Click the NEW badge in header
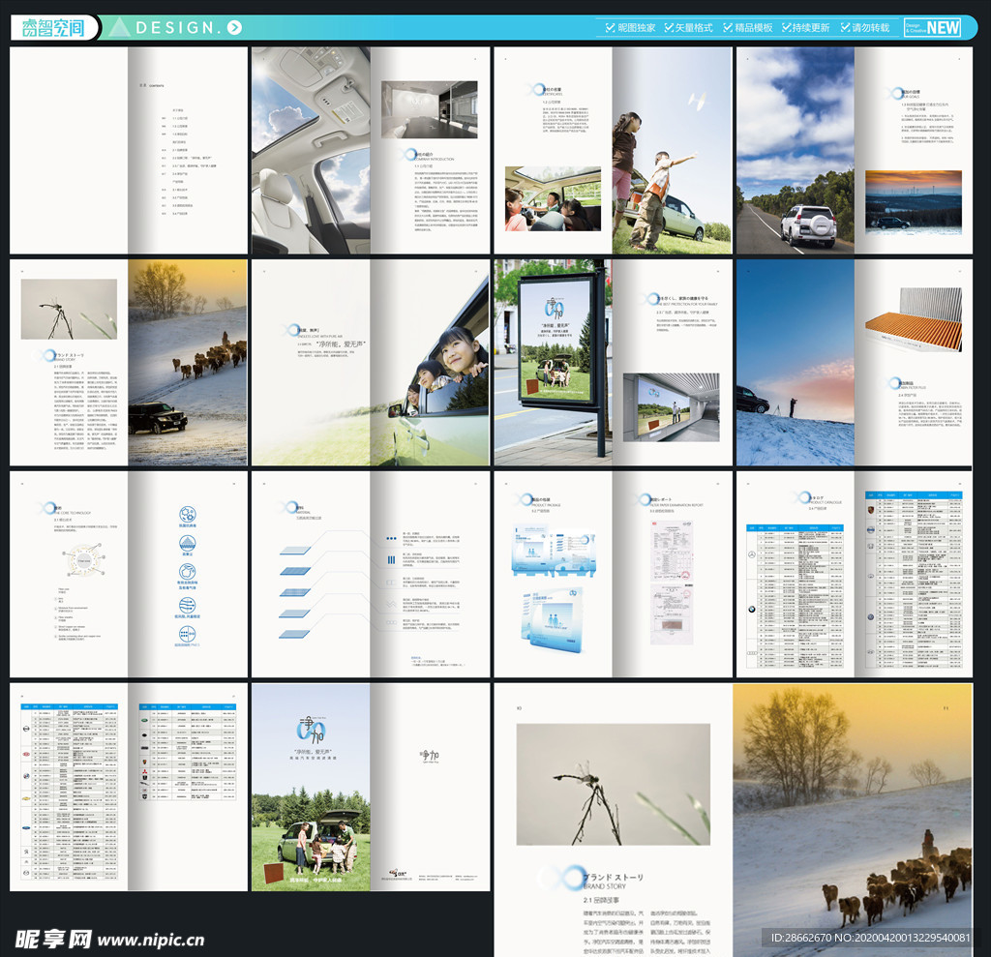Viewport: 991px width, 957px height. [932, 27]
